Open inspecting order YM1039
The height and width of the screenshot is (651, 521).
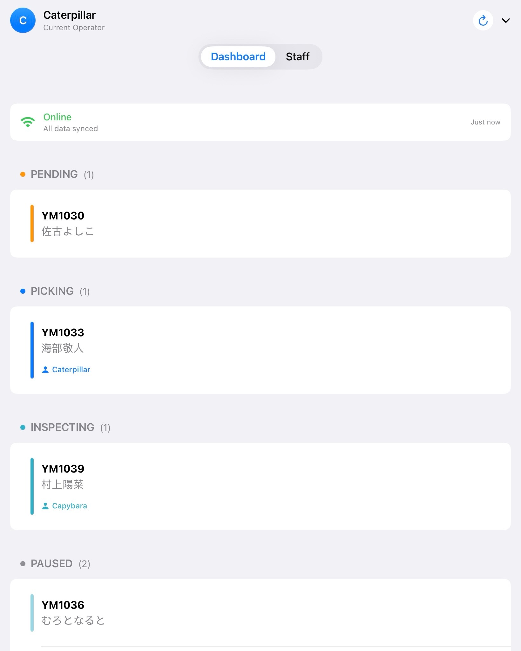click(x=260, y=486)
